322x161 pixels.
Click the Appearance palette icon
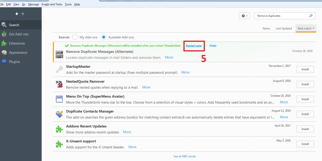pyautogui.click(x=4, y=52)
